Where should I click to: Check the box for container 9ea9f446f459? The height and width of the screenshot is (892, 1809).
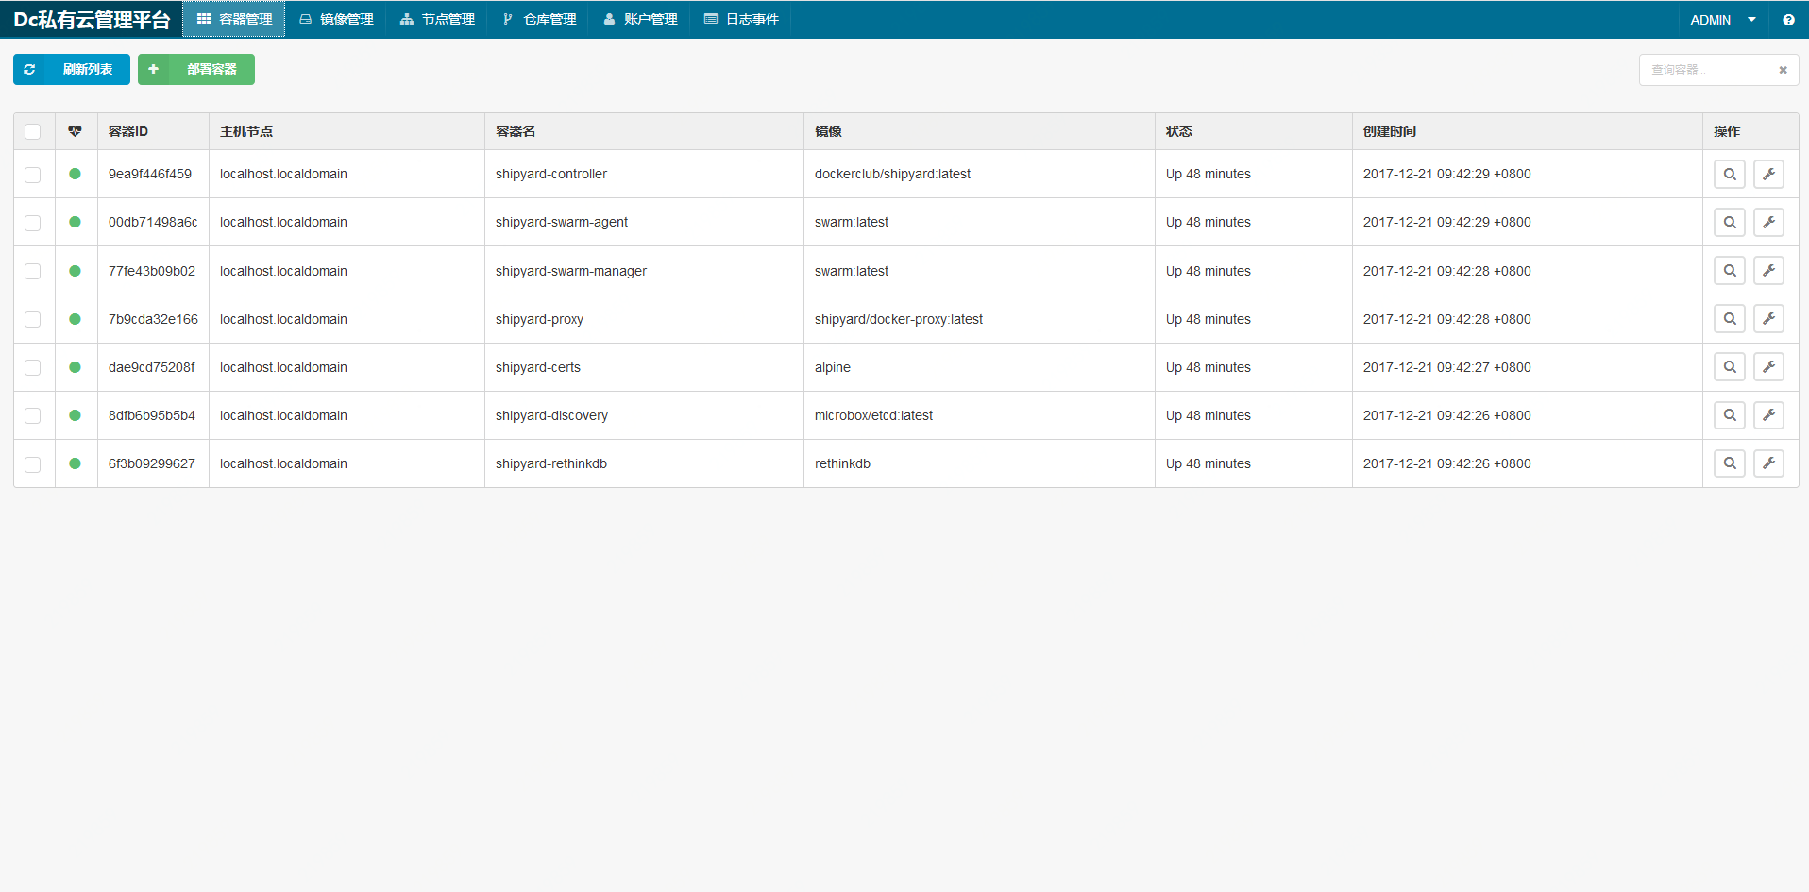tap(33, 175)
